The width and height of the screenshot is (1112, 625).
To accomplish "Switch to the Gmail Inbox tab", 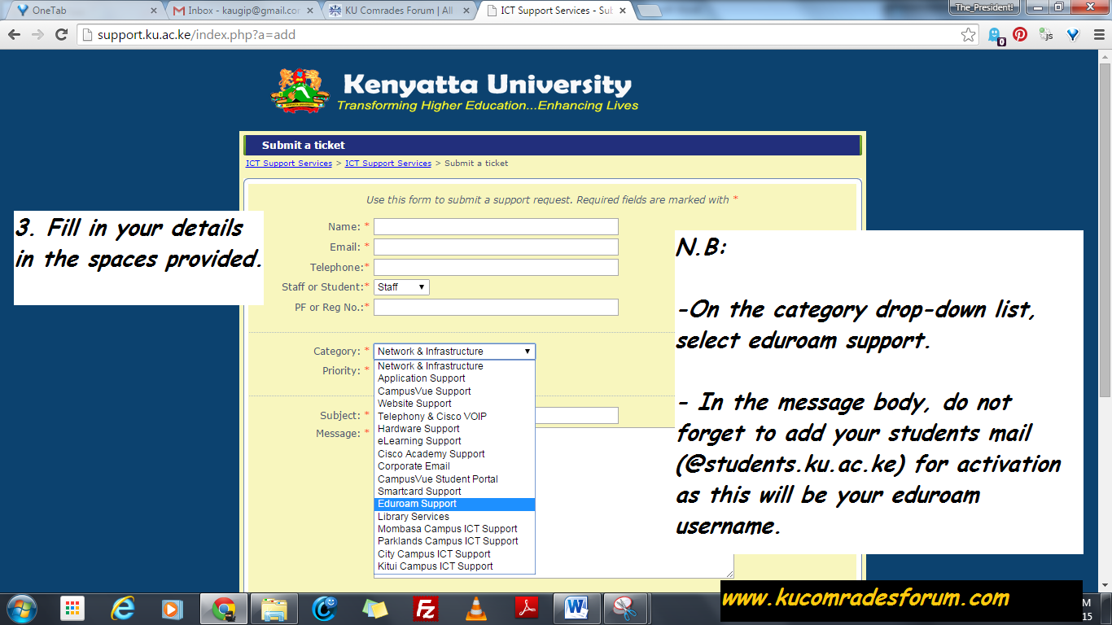I will click(x=243, y=11).
